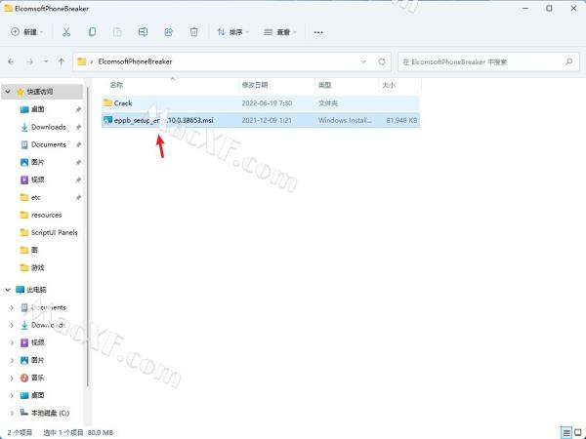Click the Cut scissors icon

coord(66,32)
